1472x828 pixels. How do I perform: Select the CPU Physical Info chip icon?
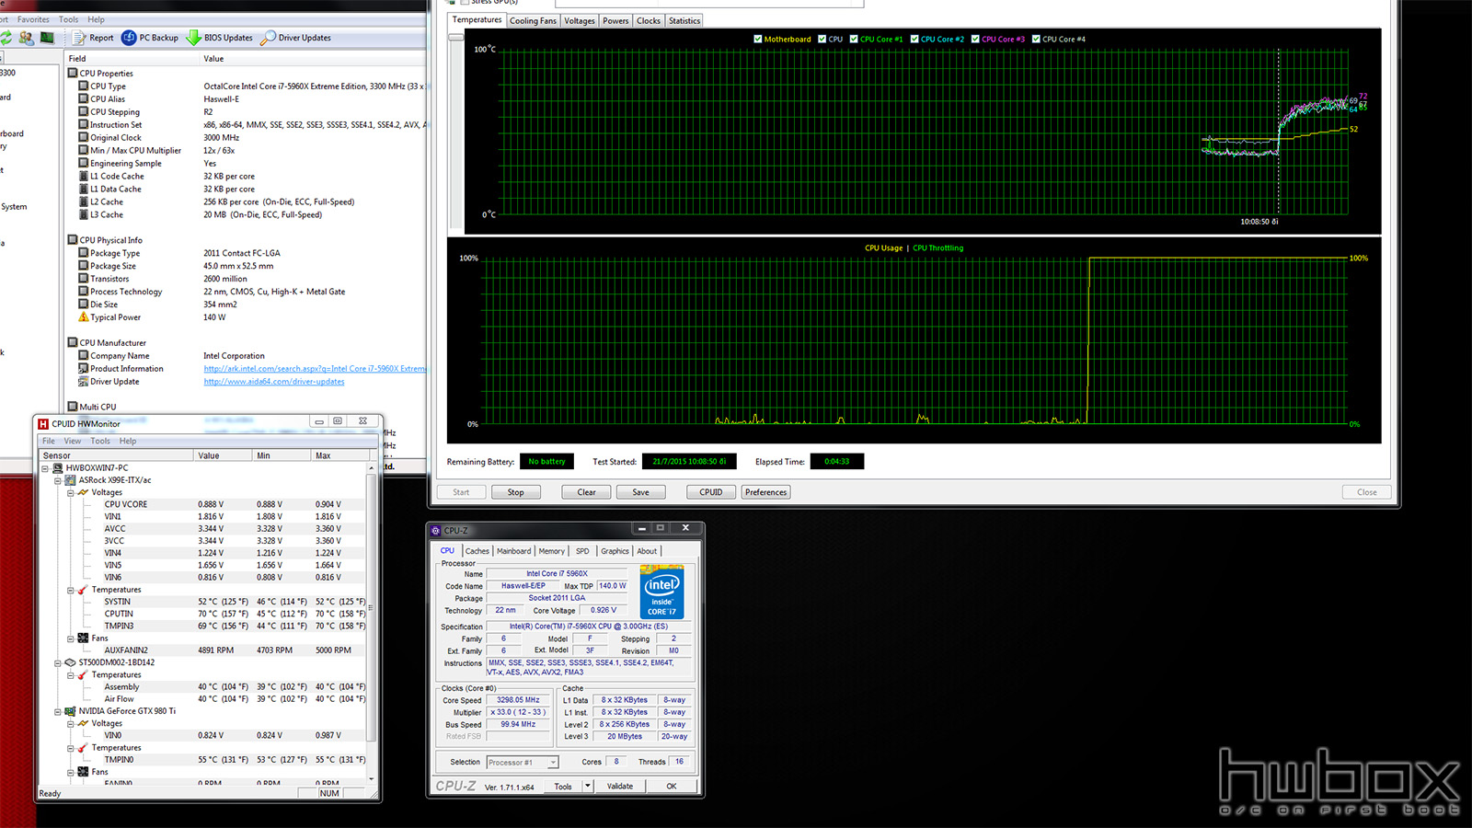pyautogui.click(x=73, y=239)
